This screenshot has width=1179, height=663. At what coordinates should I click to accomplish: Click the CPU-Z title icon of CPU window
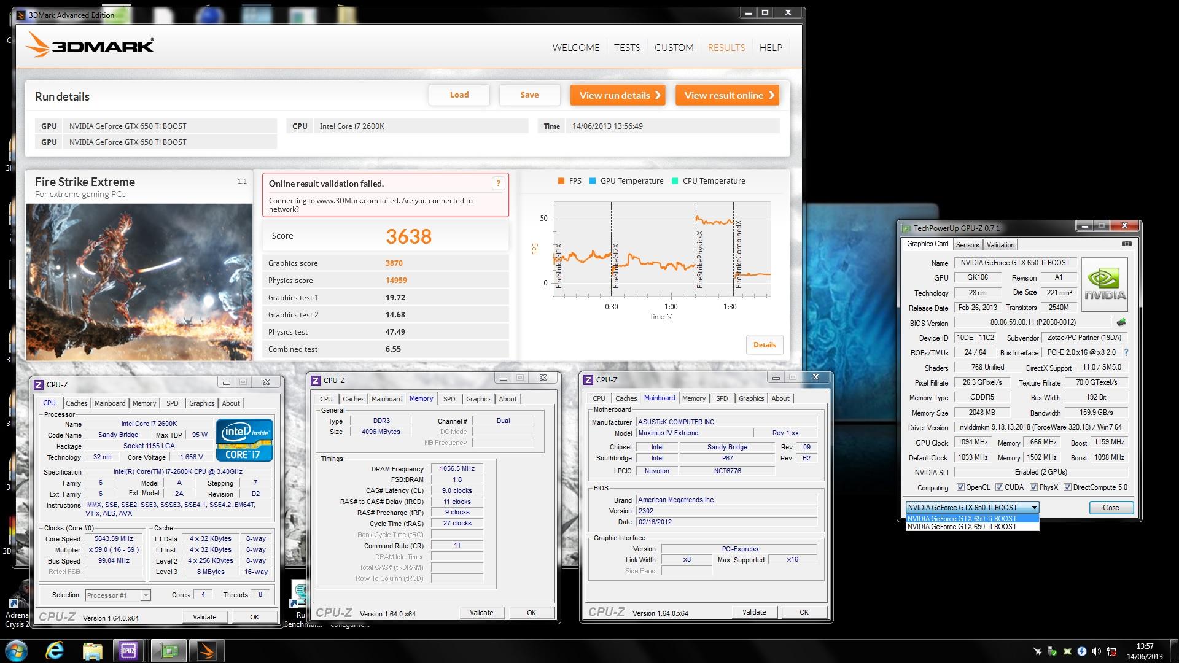[x=39, y=385]
